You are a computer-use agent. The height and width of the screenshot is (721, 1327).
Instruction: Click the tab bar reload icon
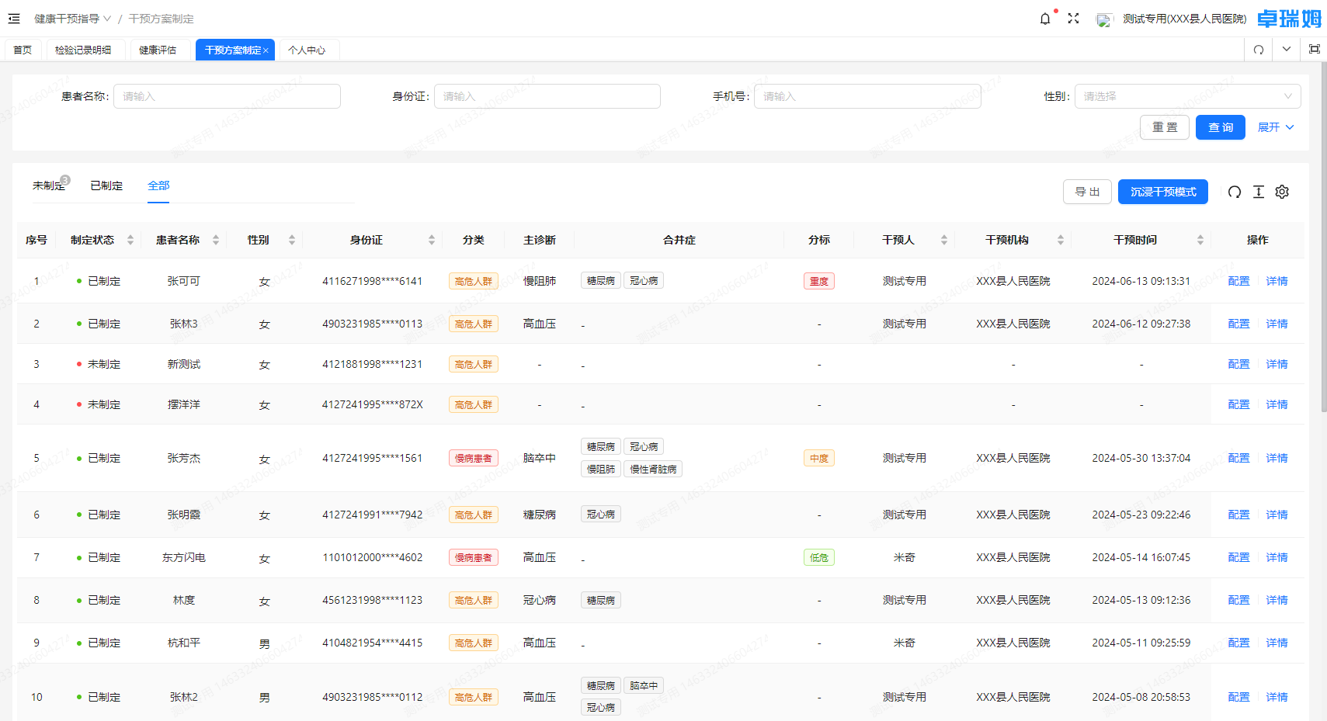pos(1259,50)
